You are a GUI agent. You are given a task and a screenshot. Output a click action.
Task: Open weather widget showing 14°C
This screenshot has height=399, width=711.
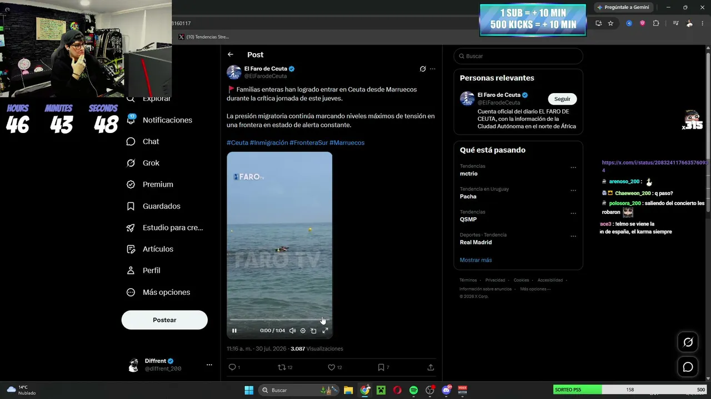click(x=21, y=390)
